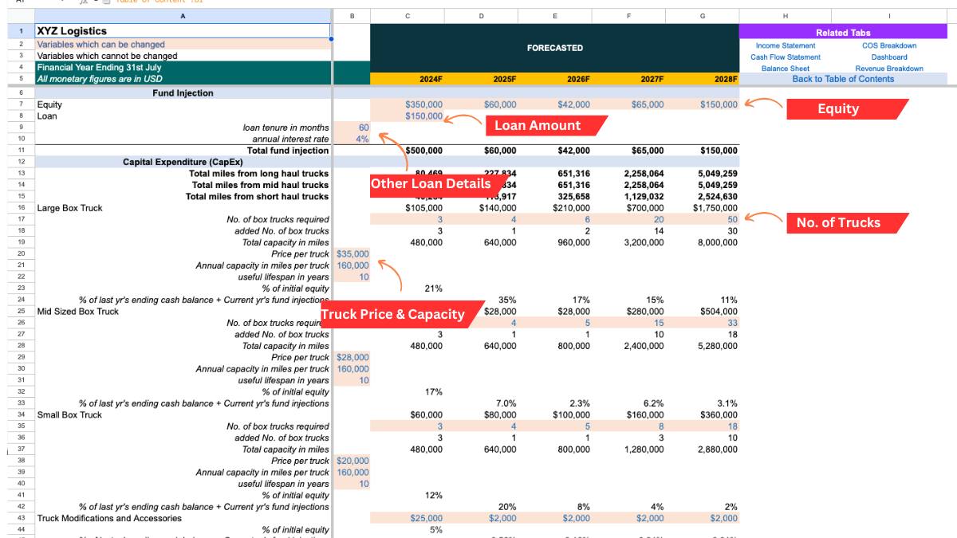Select column D header
This screenshot has height=538, width=957.
pos(481,15)
